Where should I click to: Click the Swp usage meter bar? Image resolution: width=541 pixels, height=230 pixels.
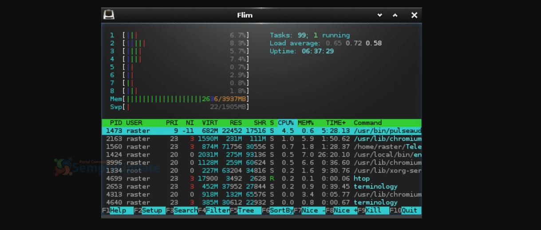tap(179, 107)
